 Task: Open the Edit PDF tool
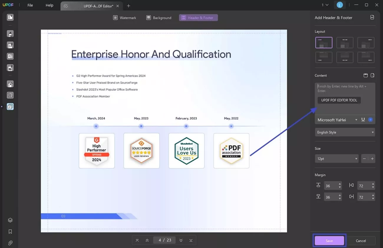(x=10, y=45)
